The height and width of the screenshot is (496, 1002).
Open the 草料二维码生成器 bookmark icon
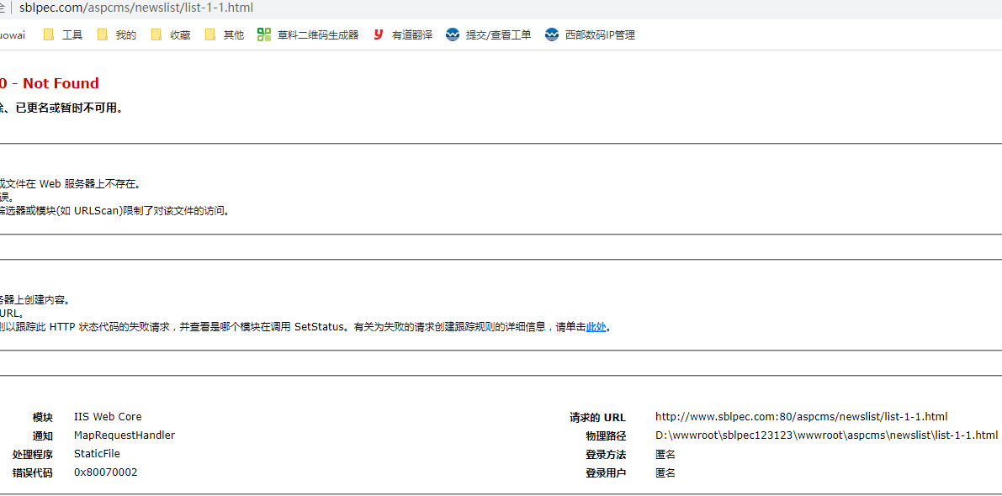(x=264, y=34)
